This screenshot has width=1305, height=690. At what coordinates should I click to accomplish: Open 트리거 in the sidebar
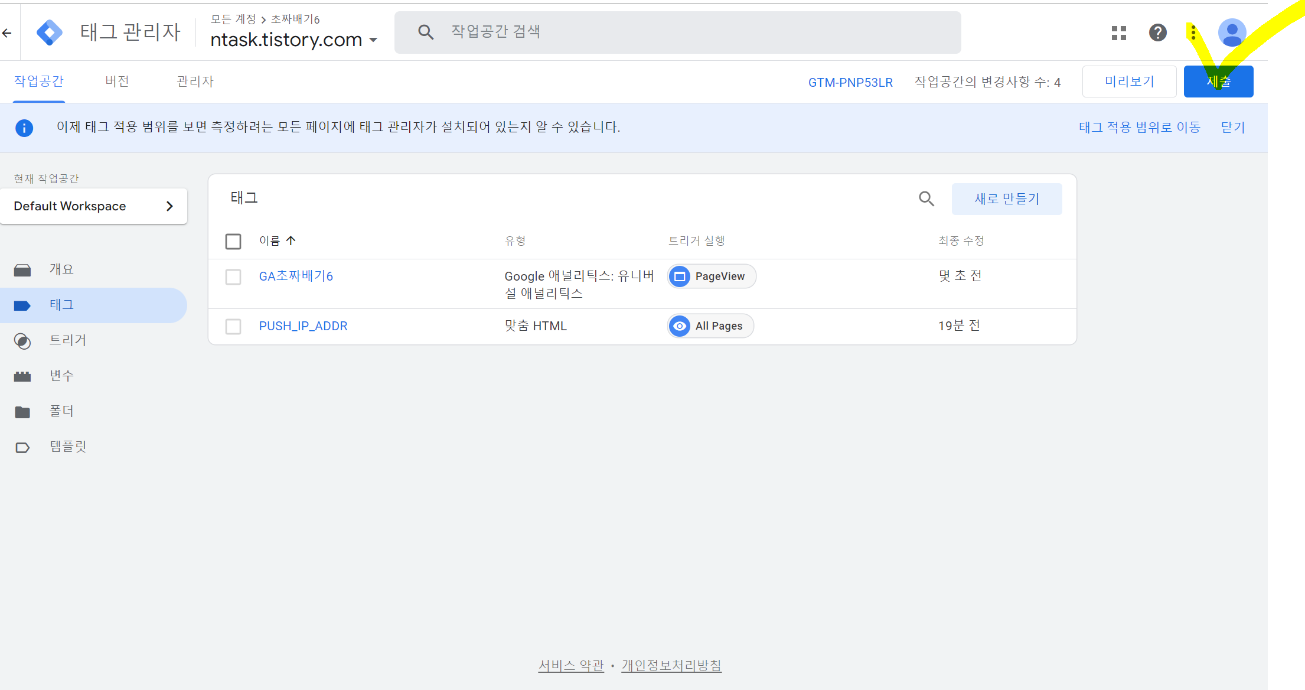(x=67, y=340)
